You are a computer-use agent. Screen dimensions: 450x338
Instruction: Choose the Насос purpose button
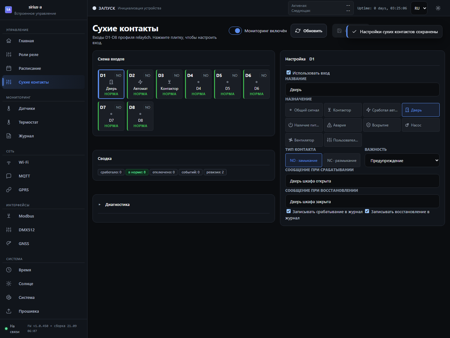pos(421,125)
